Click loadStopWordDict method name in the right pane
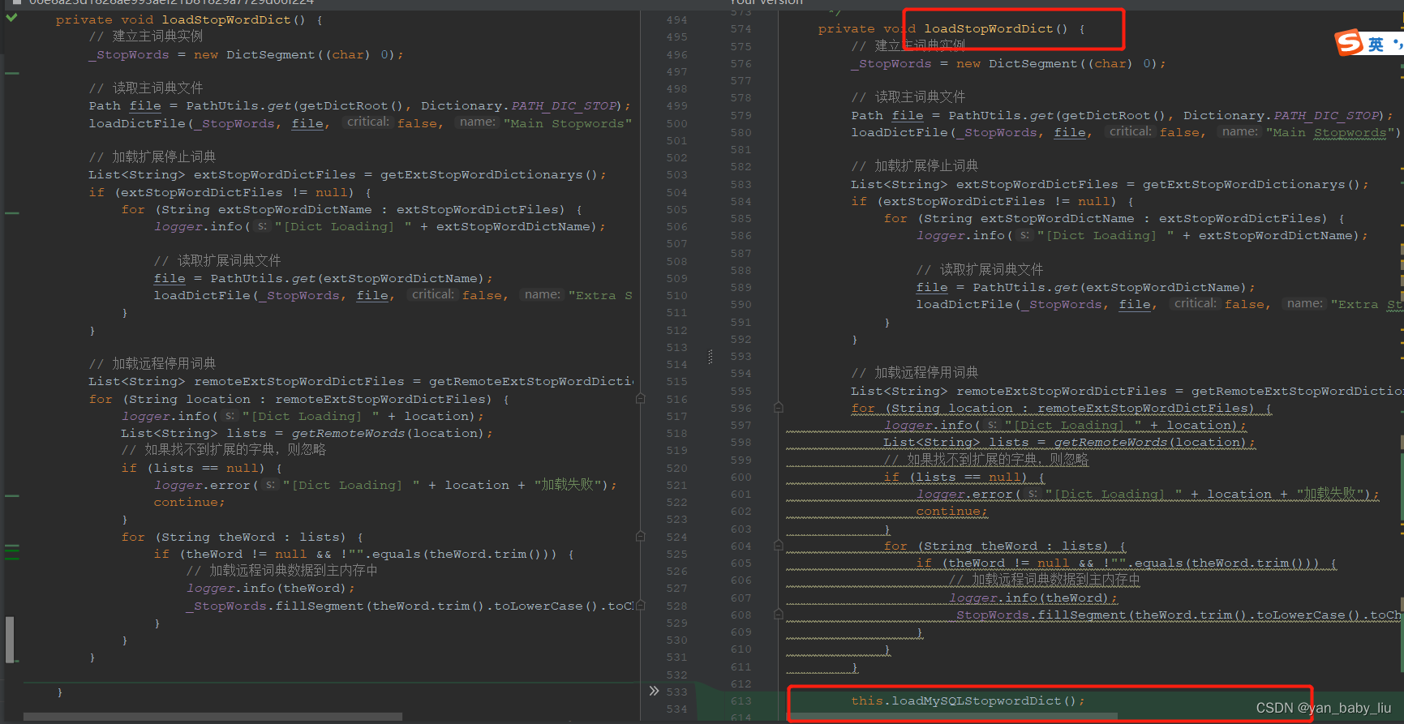Screen dimensions: 1404x724 tap(989, 28)
